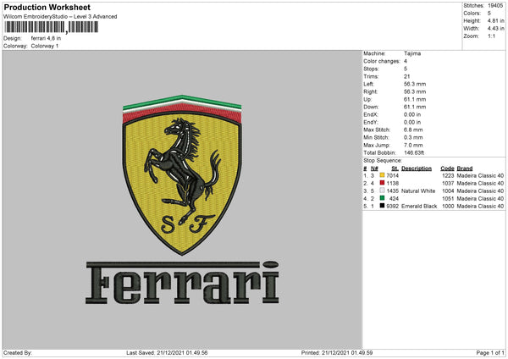Click the Total Bobbin value '146.63ft'
The height and width of the screenshot is (359, 508).
pyautogui.click(x=414, y=153)
